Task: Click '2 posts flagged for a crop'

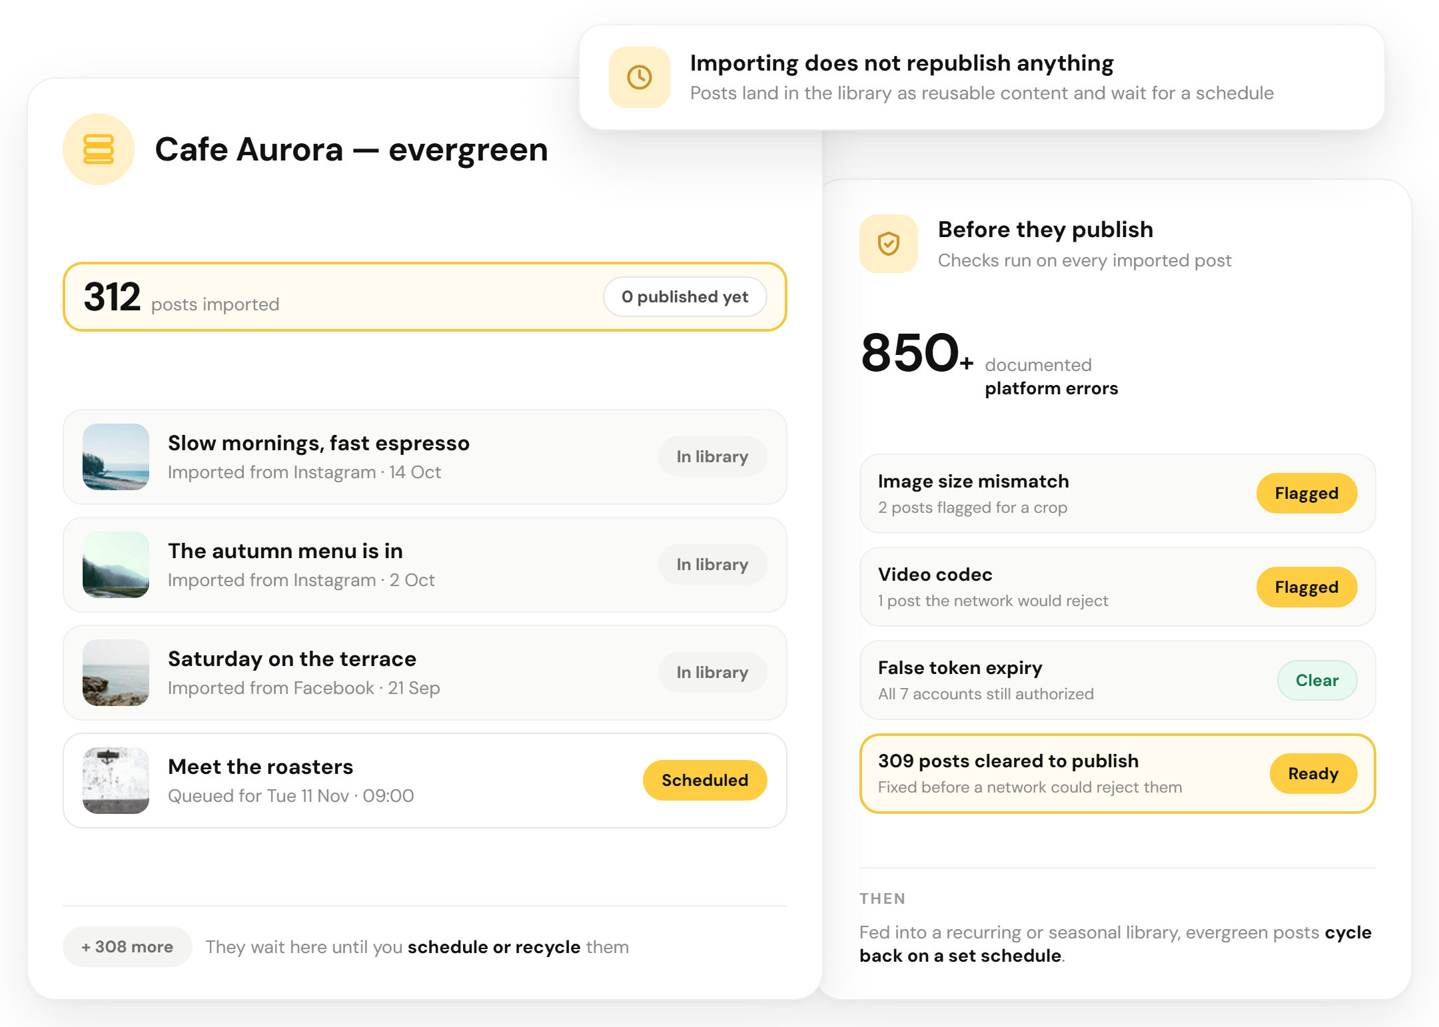Action: point(973,508)
